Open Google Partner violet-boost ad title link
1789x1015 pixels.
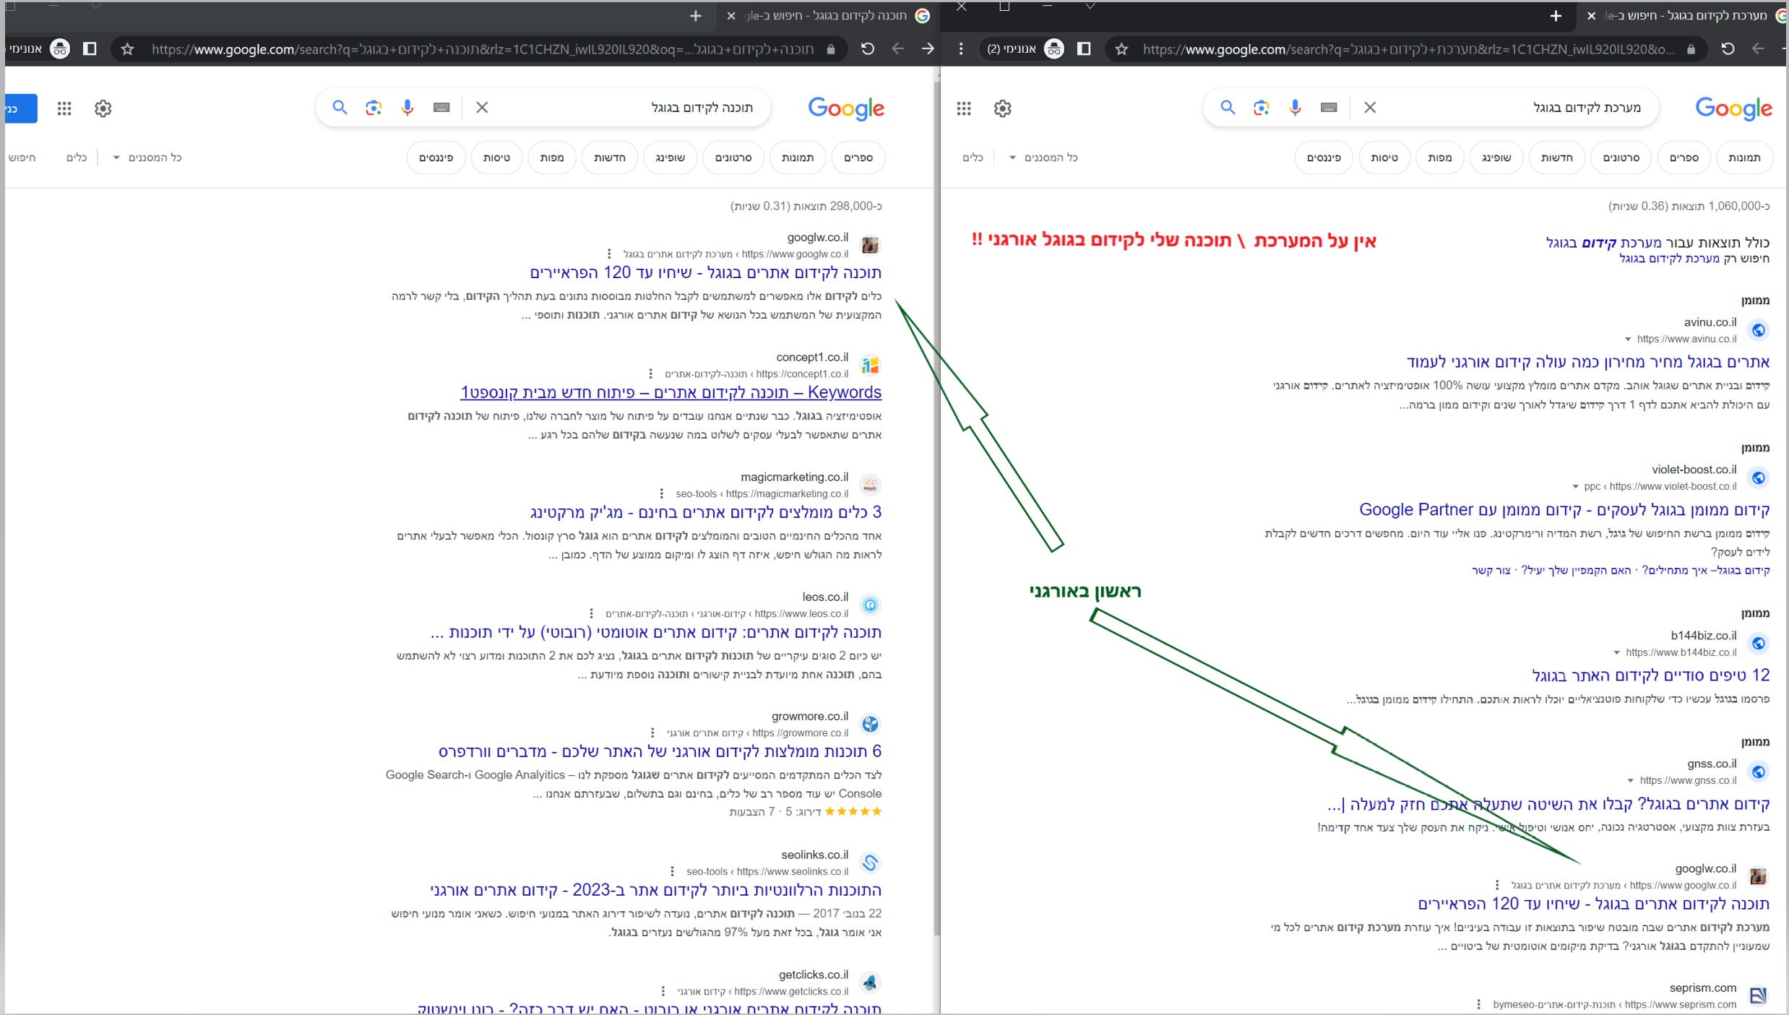tap(1564, 509)
